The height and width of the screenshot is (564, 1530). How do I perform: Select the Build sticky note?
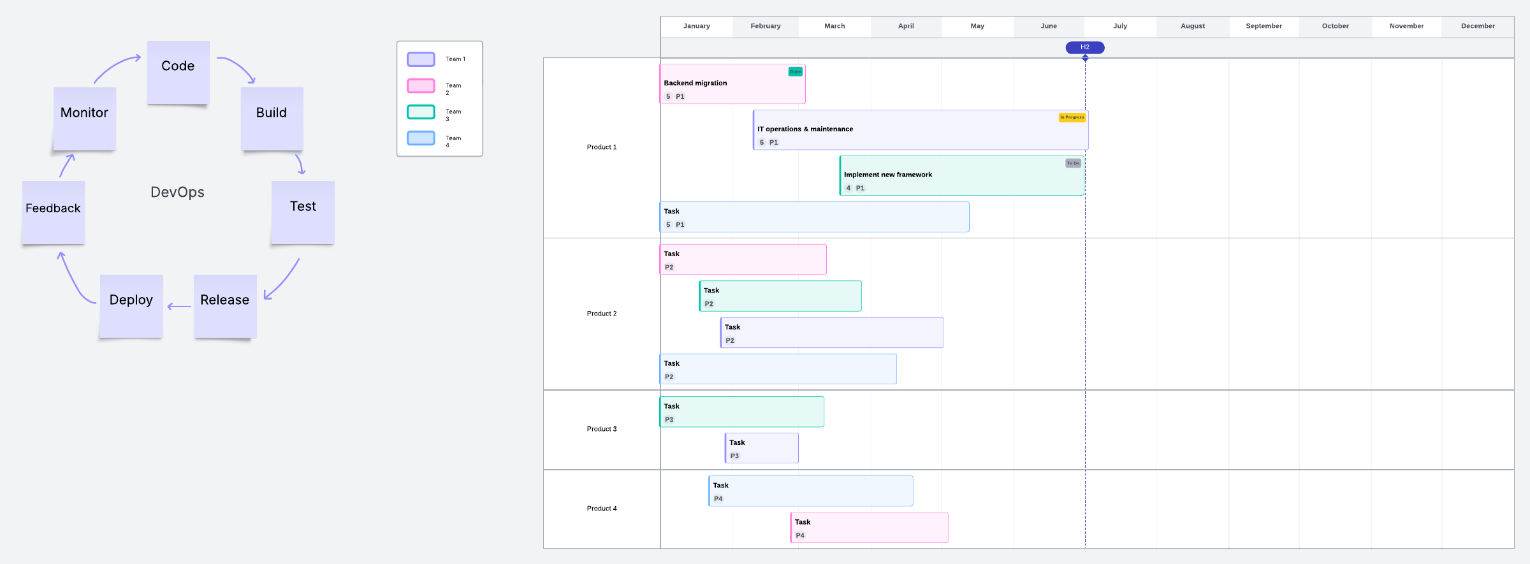tap(272, 119)
